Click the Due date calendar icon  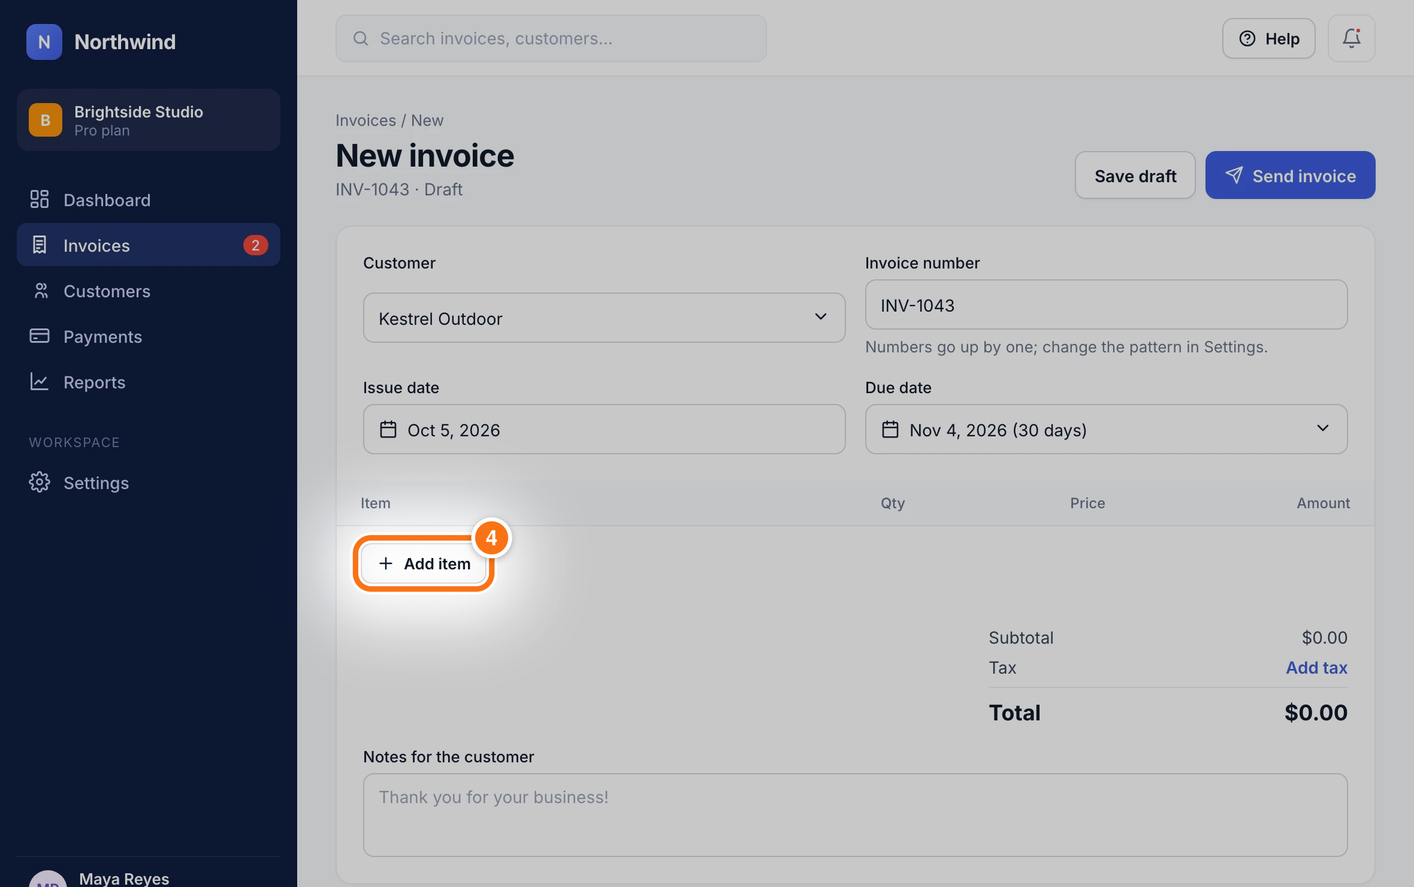pyautogui.click(x=890, y=429)
